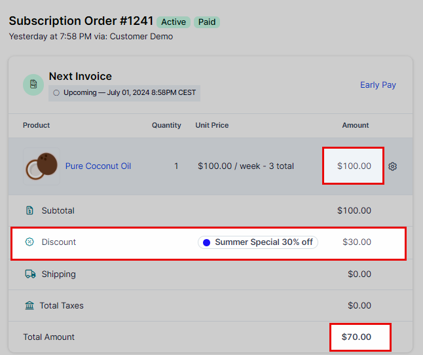423x355 pixels.
Task: Click the Shipping truck icon
Action: point(30,274)
